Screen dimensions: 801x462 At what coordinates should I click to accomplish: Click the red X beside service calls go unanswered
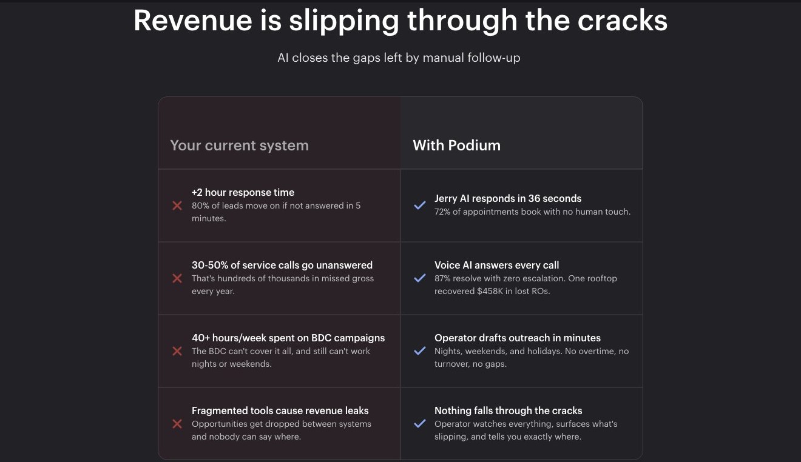177,278
